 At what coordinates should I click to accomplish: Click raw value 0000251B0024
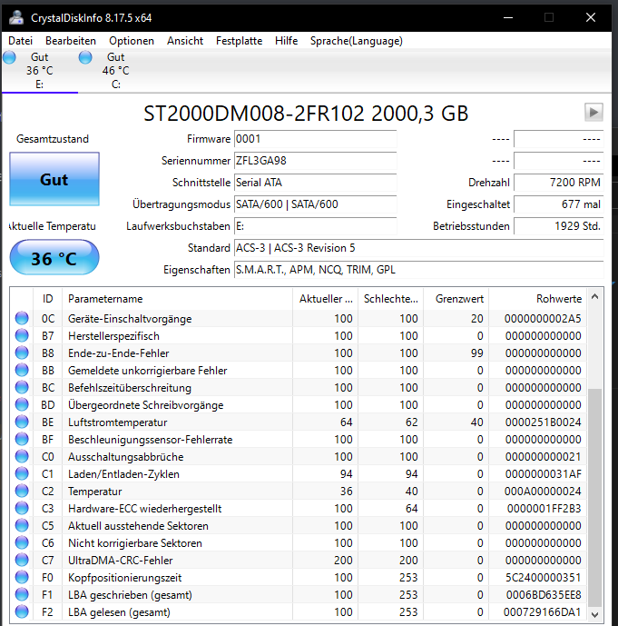(x=543, y=422)
